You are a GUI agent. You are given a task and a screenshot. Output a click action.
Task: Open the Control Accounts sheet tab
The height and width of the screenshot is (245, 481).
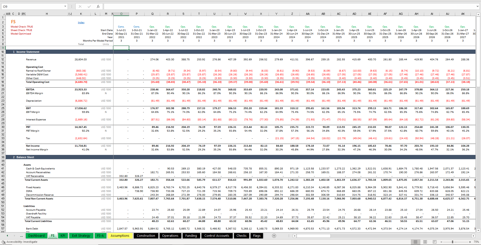(217, 236)
